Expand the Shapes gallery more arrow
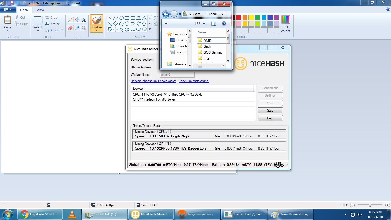 click(x=149, y=29)
